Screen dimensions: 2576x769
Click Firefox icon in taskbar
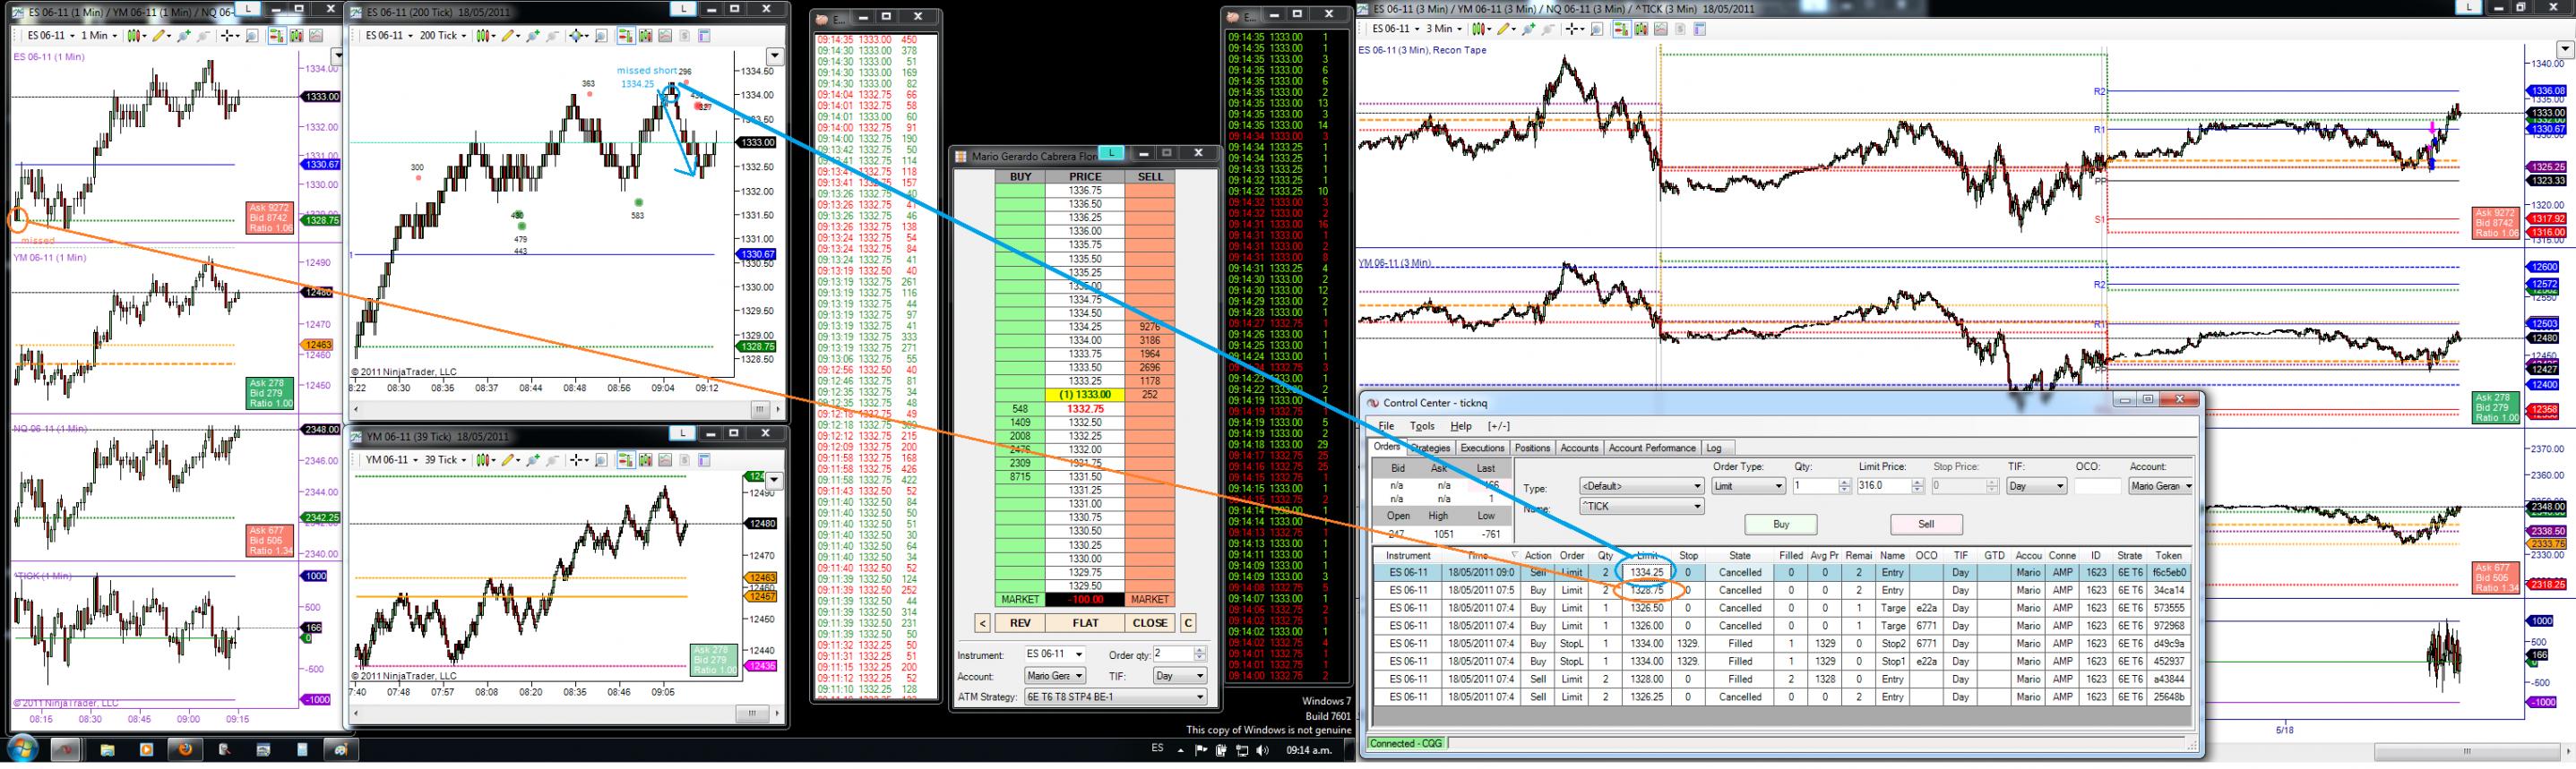point(184,749)
